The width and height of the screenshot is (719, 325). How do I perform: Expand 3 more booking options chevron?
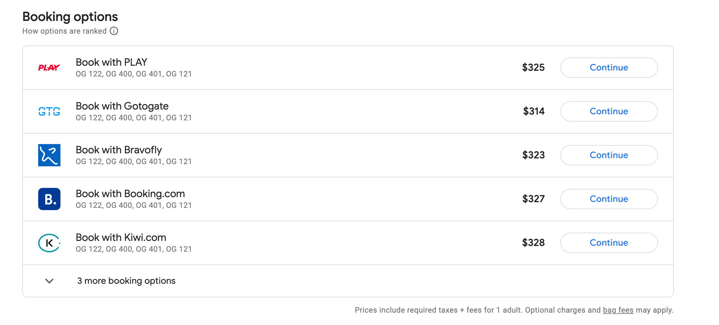(x=49, y=281)
